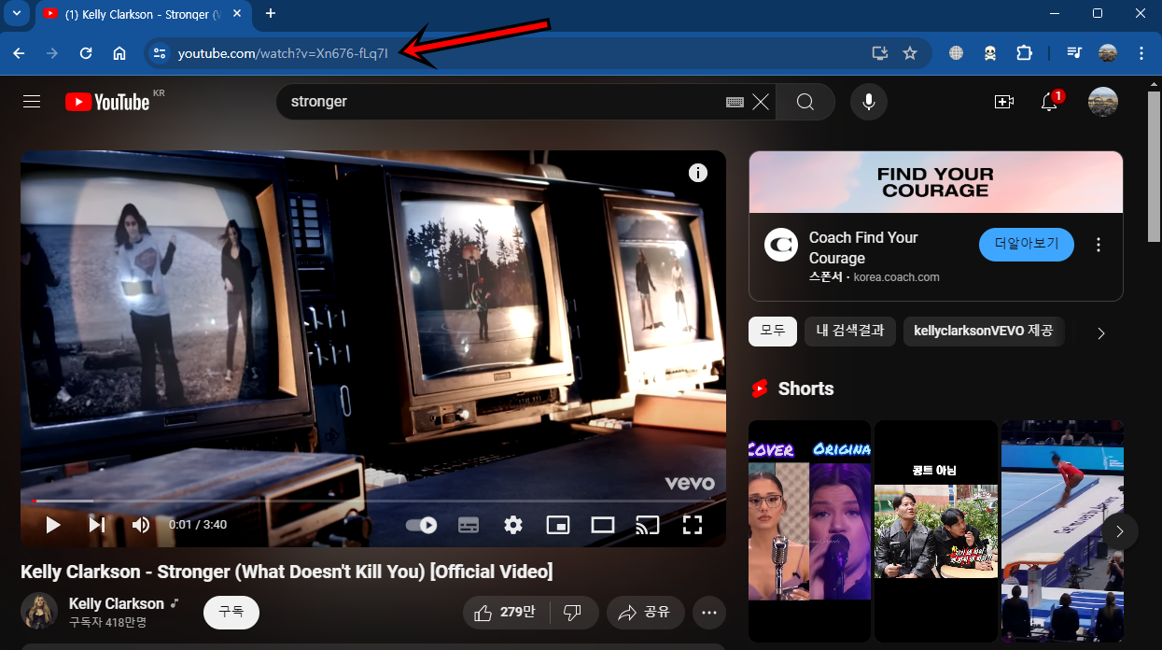Open the YouTube hamburger guide menu

(x=32, y=102)
